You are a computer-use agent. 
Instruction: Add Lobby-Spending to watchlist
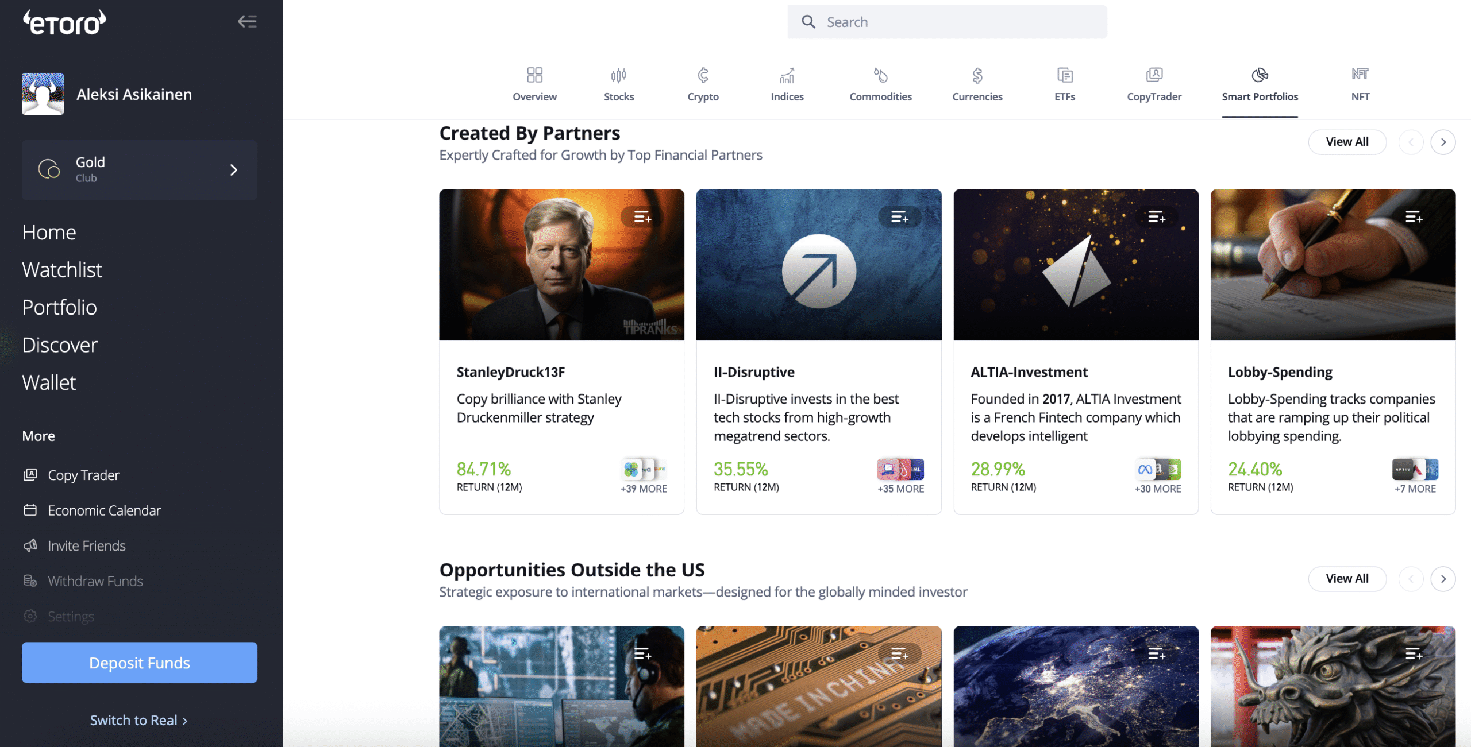[x=1414, y=217]
